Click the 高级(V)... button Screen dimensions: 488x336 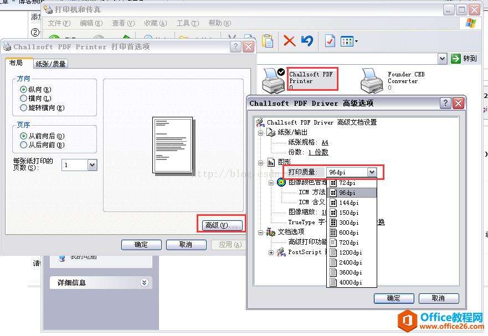[x=222, y=225]
